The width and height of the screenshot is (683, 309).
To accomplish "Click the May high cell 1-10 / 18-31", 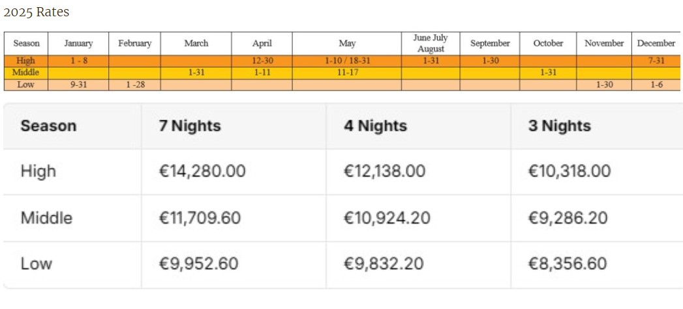I will (347, 61).
